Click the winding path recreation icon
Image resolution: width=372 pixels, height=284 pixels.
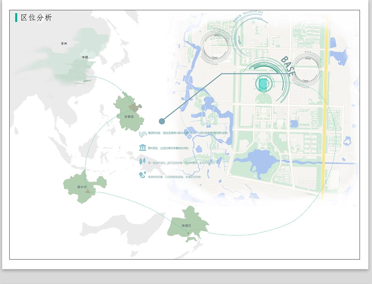tap(143, 134)
